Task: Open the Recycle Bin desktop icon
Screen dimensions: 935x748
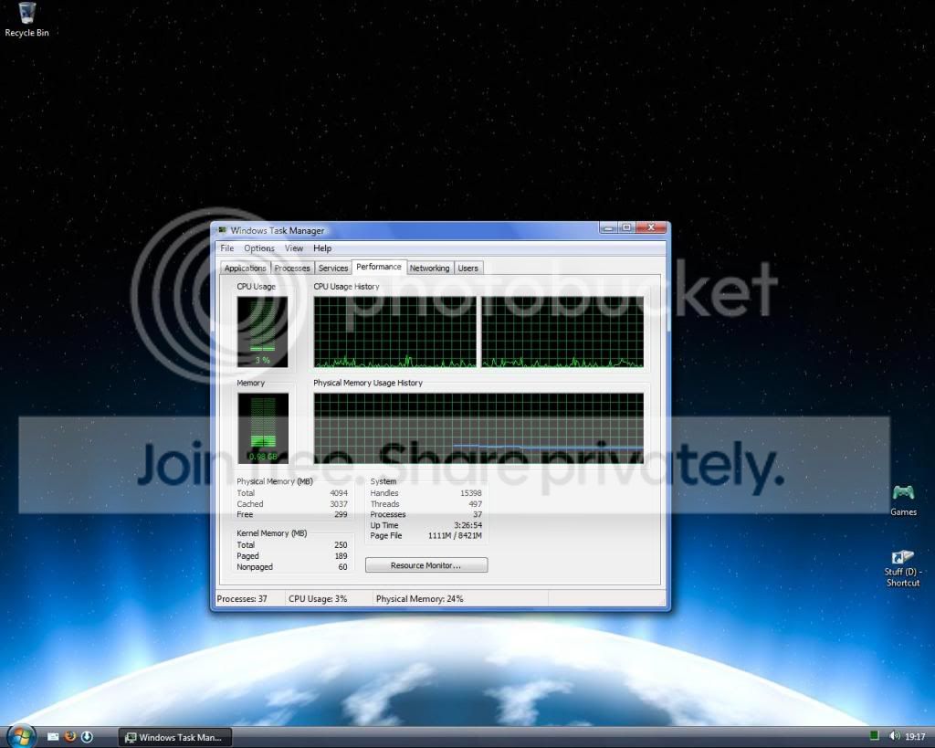Action: coord(26,19)
